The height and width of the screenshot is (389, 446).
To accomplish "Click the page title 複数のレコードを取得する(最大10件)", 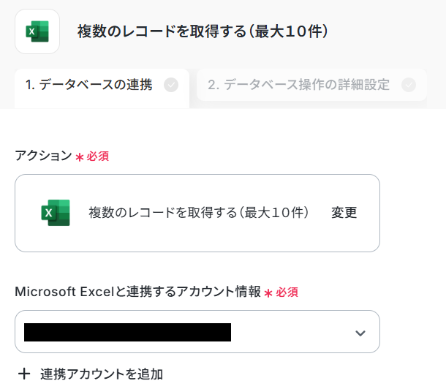I will [x=203, y=31].
